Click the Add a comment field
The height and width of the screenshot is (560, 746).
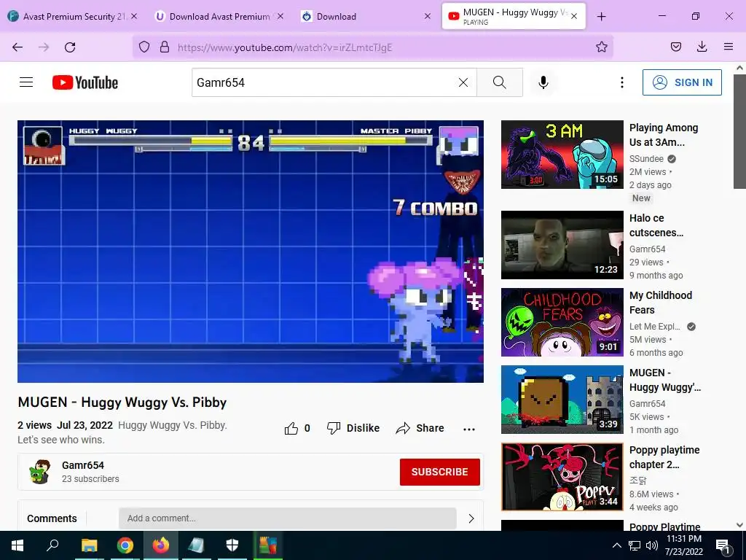[287, 518]
